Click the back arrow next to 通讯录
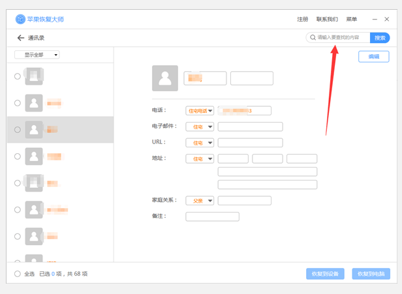The width and height of the screenshot is (402, 294). 20,38
